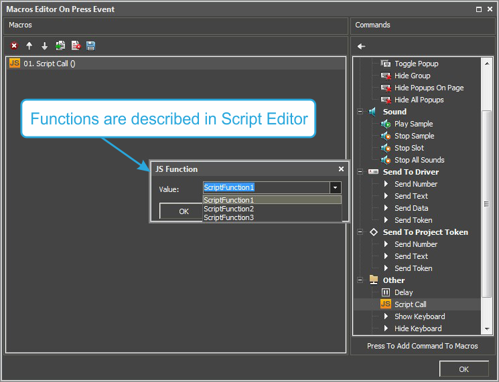This screenshot has width=499, height=382.
Task: Select the Play Sample command
Action: [413, 124]
